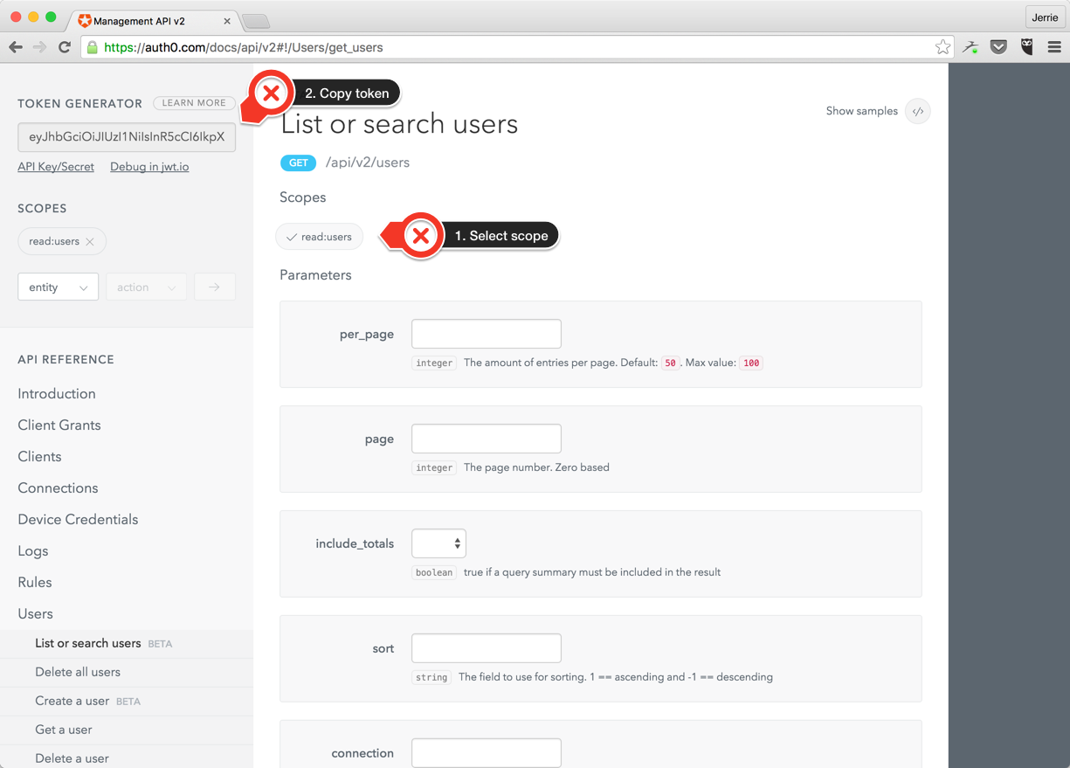Navigate back in the browser

(x=16, y=47)
